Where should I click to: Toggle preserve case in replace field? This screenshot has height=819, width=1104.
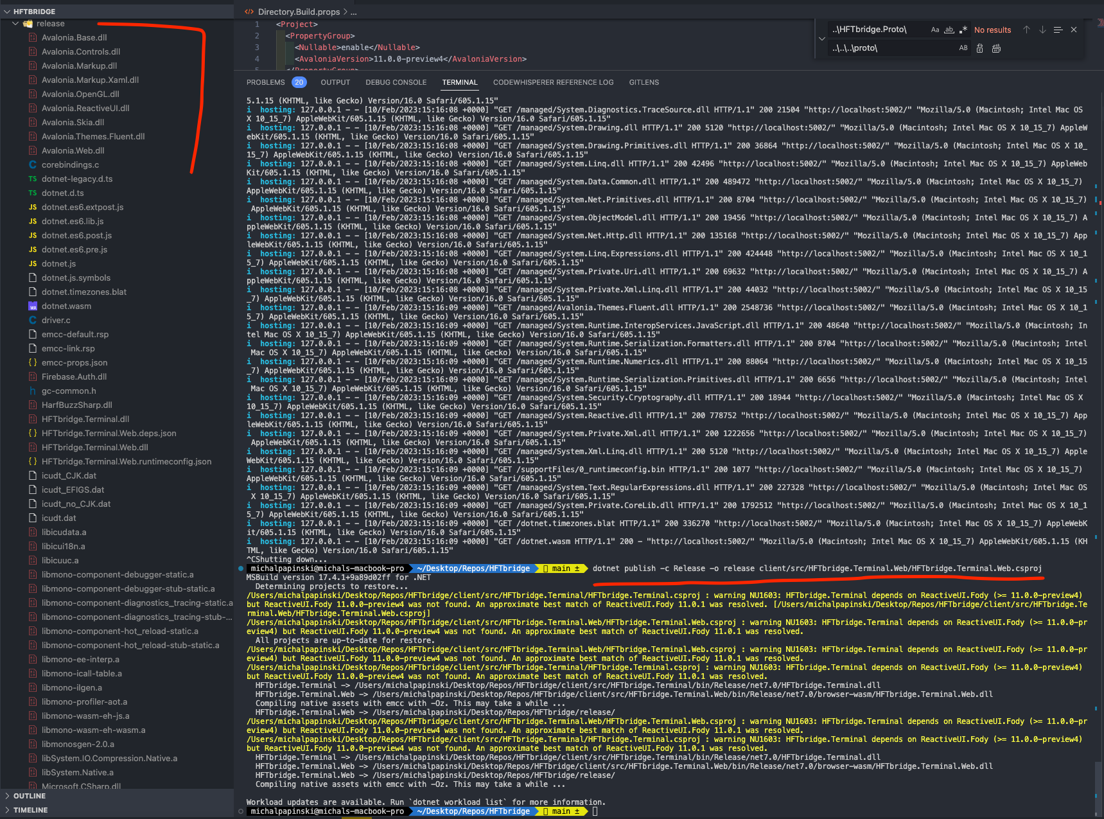963,48
